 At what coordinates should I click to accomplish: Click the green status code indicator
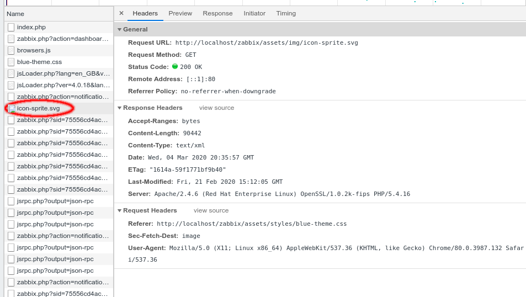point(175,66)
